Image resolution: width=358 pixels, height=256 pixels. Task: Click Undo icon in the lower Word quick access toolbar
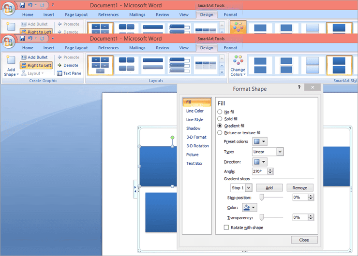coord(30,38)
